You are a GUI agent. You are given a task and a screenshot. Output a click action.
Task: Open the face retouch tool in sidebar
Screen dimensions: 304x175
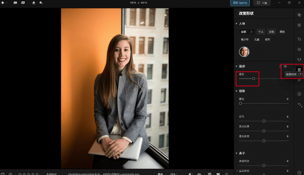[299, 59]
